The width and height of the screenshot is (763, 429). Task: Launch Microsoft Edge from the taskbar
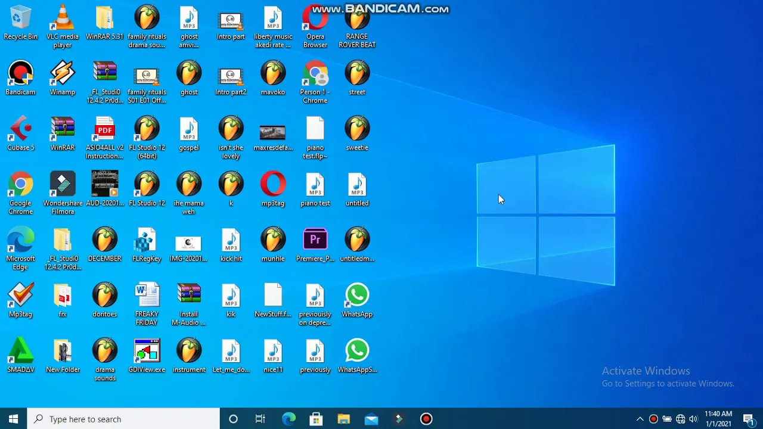click(x=289, y=419)
